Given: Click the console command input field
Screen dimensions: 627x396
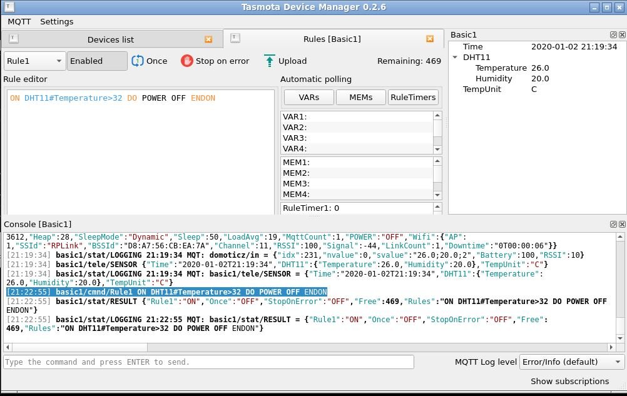Looking at the screenshot, I should [x=209, y=362].
